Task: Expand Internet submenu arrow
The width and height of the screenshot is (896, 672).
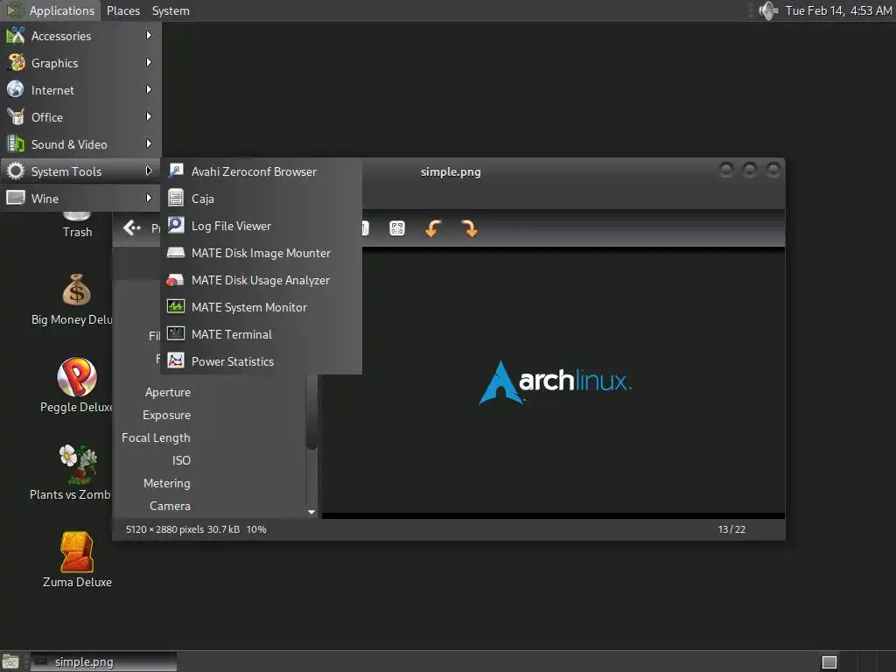Action: point(149,90)
